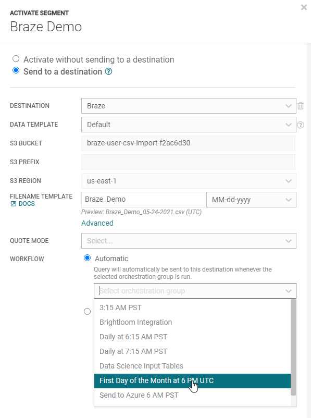The height and width of the screenshot is (418, 311).
Task: Select the Send to a destination radio
Action: tap(16, 70)
